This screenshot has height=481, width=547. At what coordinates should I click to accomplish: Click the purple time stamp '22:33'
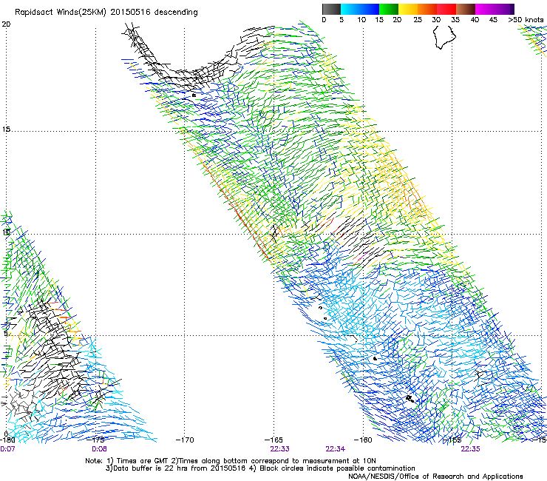pyautogui.click(x=279, y=449)
